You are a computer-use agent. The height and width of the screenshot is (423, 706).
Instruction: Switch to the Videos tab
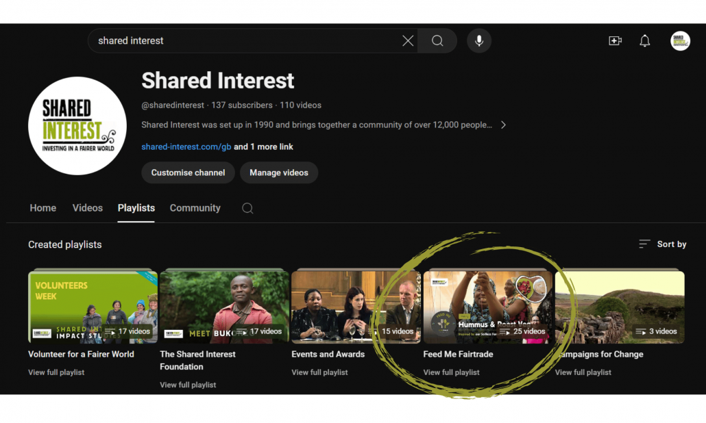click(x=87, y=208)
